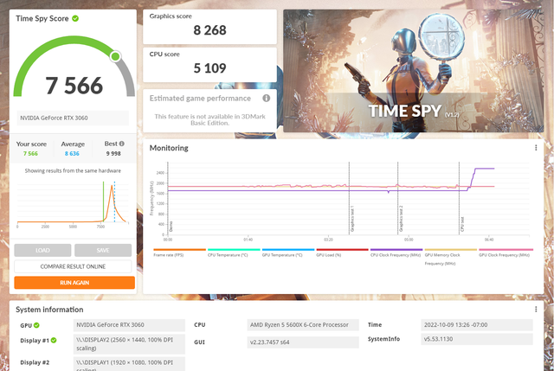Toggle GPU Clock Frequency legend entry
The width and height of the screenshot is (554, 371).
click(x=506, y=252)
